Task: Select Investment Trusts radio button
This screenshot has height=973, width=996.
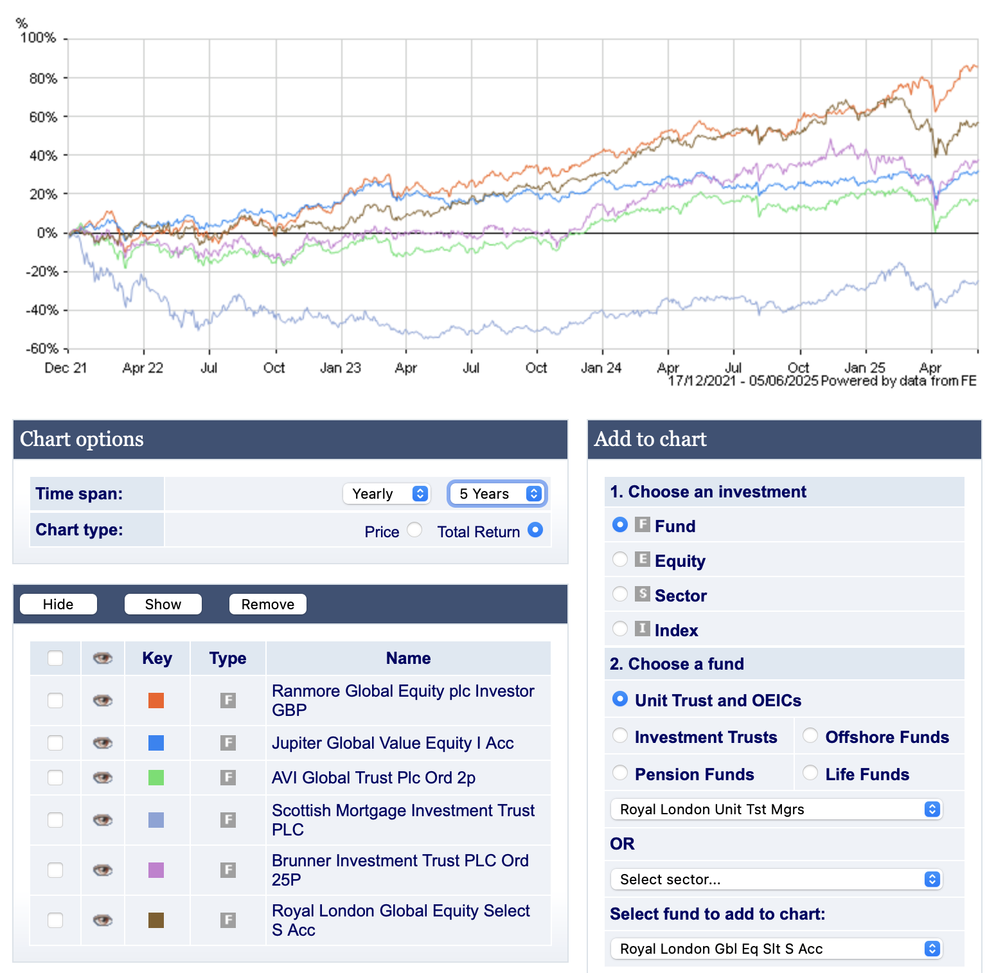Action: [620, 735]
